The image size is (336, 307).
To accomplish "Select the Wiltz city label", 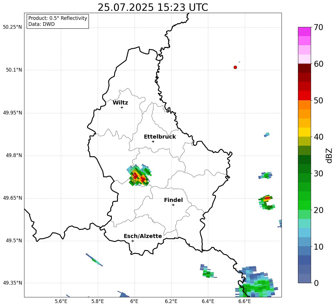I will [120, 103].
